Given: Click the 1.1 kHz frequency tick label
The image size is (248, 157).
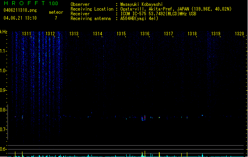Looking at the screenshot, I should click(3, 51).
